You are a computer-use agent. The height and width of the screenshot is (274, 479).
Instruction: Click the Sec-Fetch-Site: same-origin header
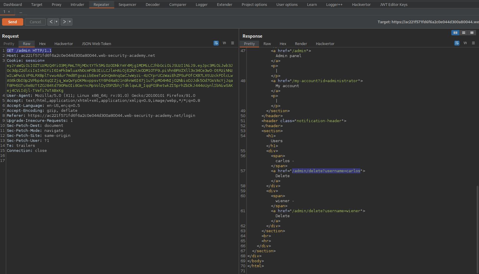click(39, 136)
